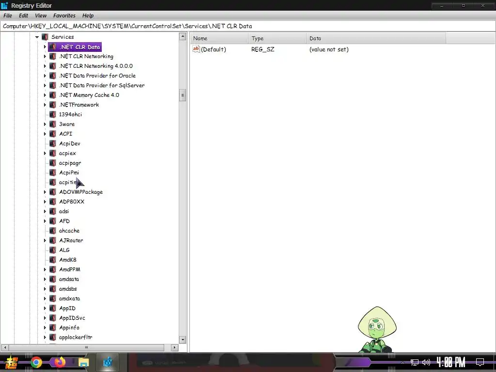This screenshot has height=372, width=496.
Task: Sort values by the Type column
Action: tap(277, 38)
